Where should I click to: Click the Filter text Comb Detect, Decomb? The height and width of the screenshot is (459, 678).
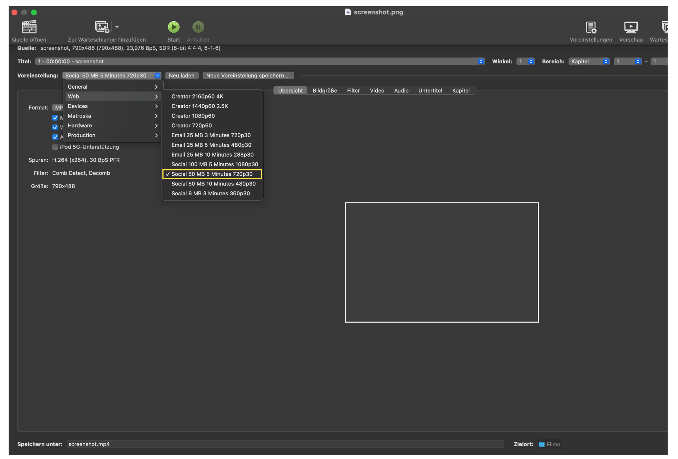click(81, 173)
